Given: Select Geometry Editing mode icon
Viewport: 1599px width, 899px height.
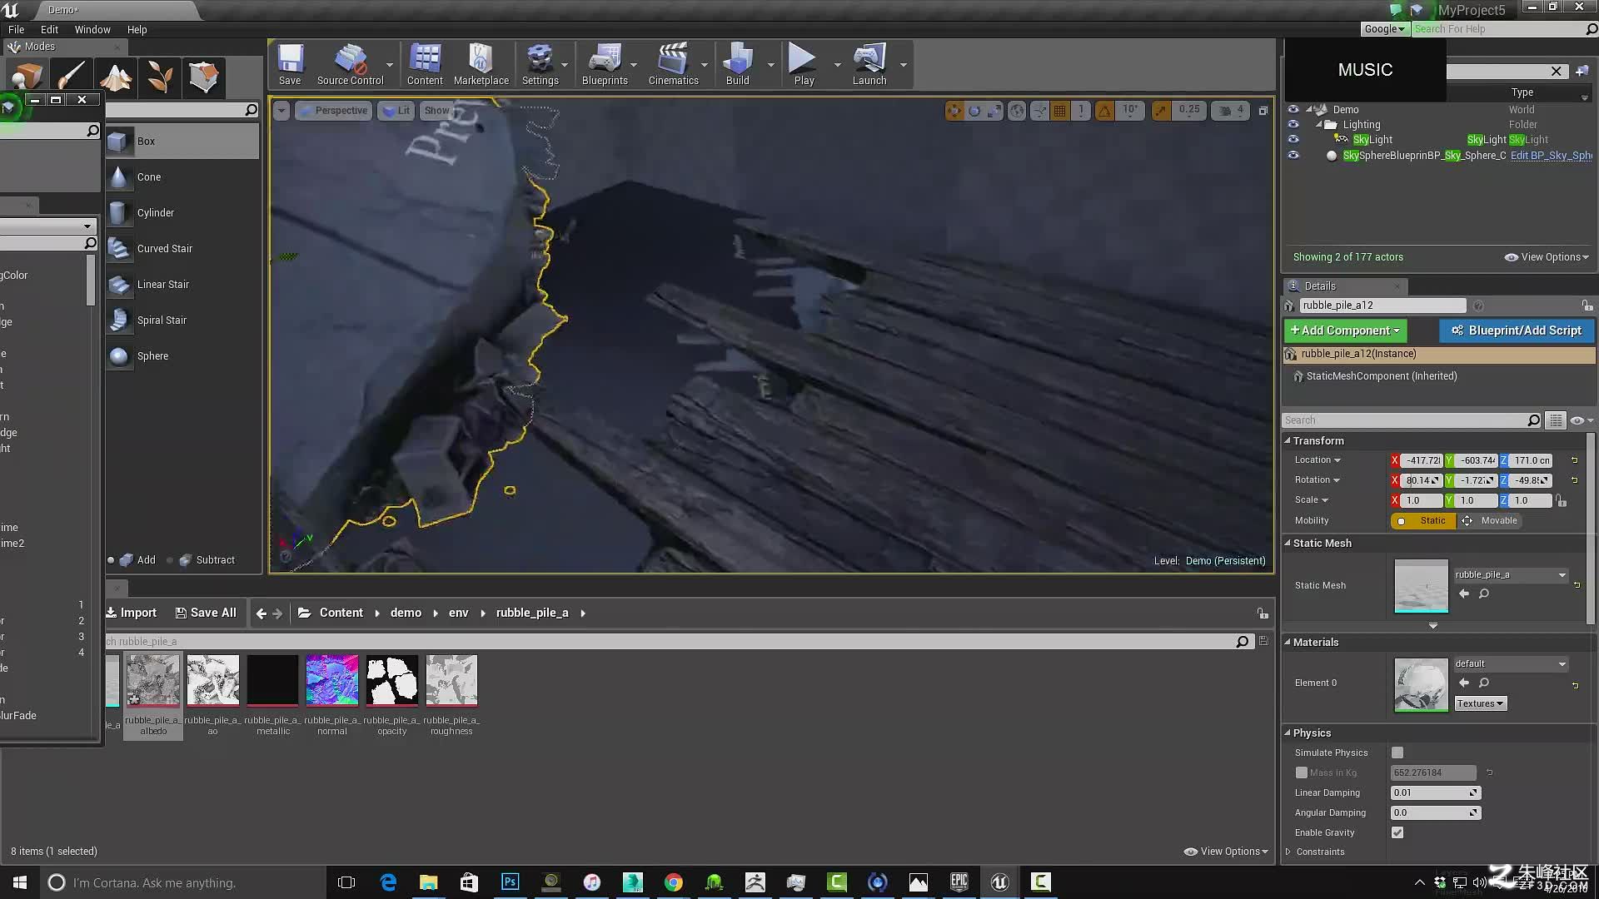Looking at the screenshot, I should click(203, 77).
